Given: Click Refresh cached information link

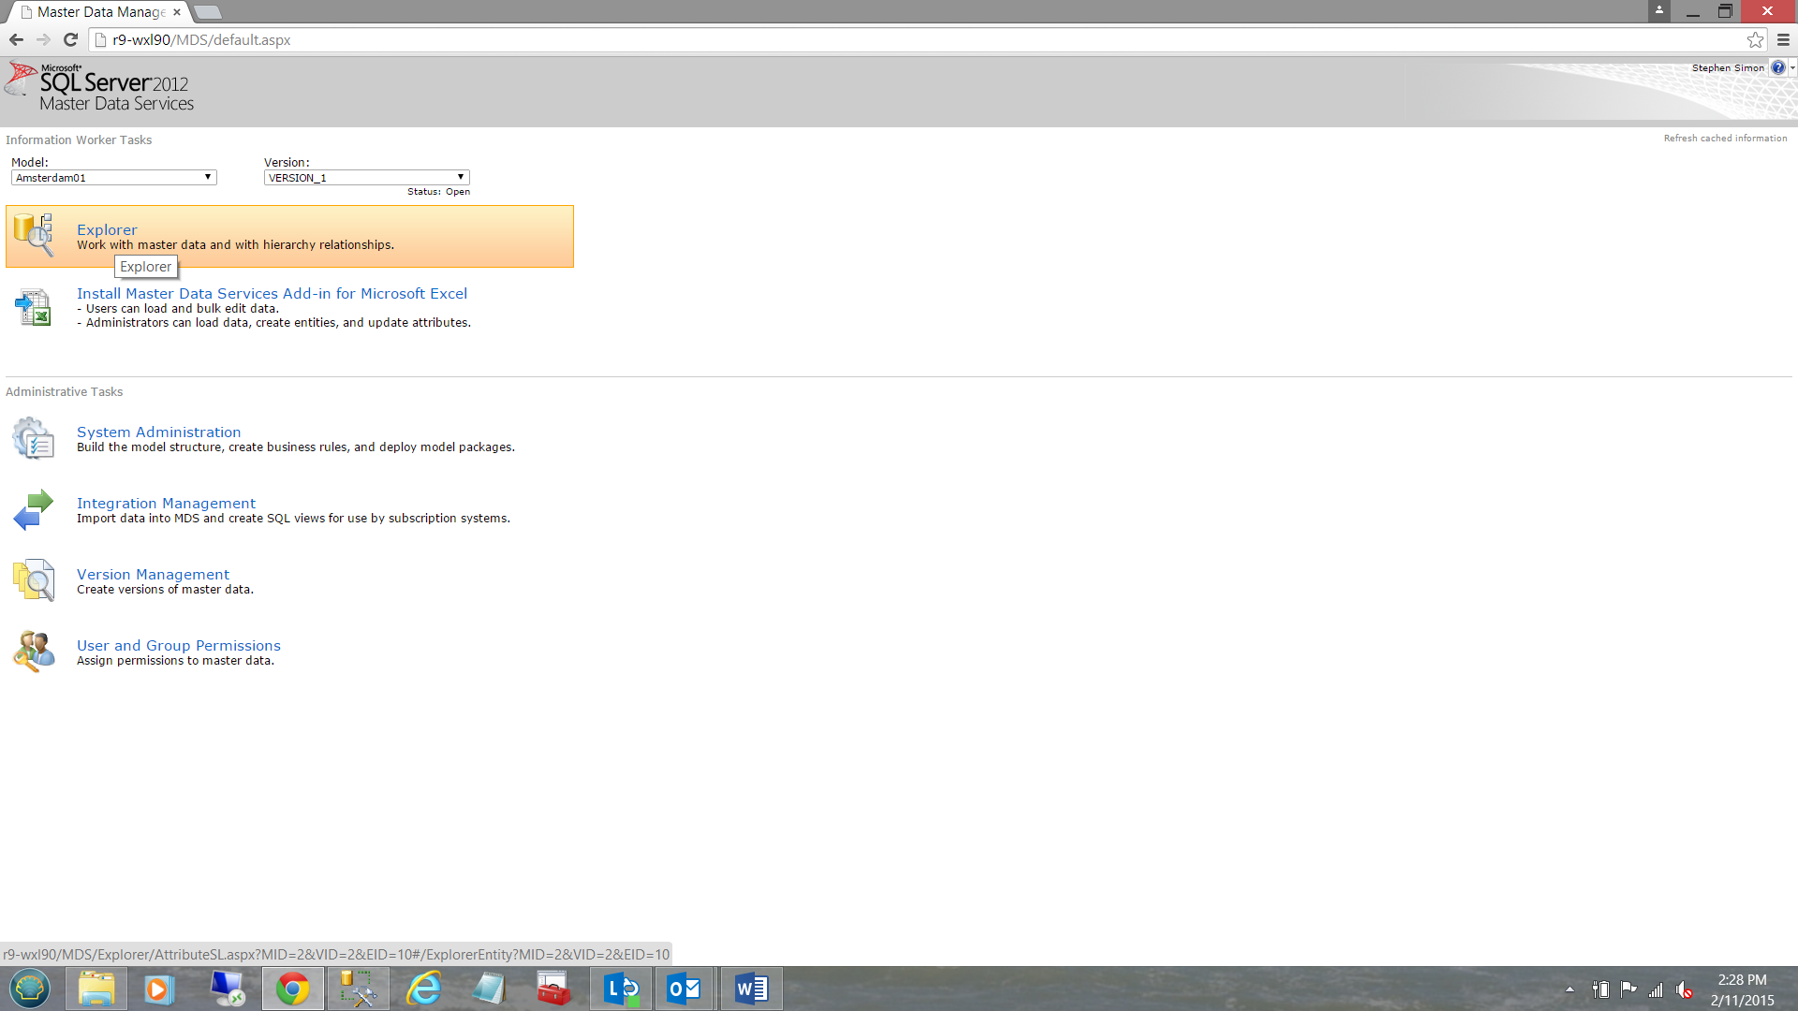Looking at the screenshot, I should [x=1725, y=138].
